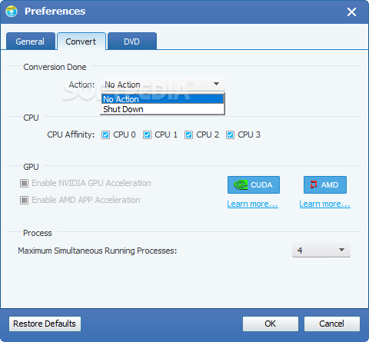Screen dimensions: 369x342
Task: Uncheck the CPU 3 affinity checkbox
Action: [230, 134]
